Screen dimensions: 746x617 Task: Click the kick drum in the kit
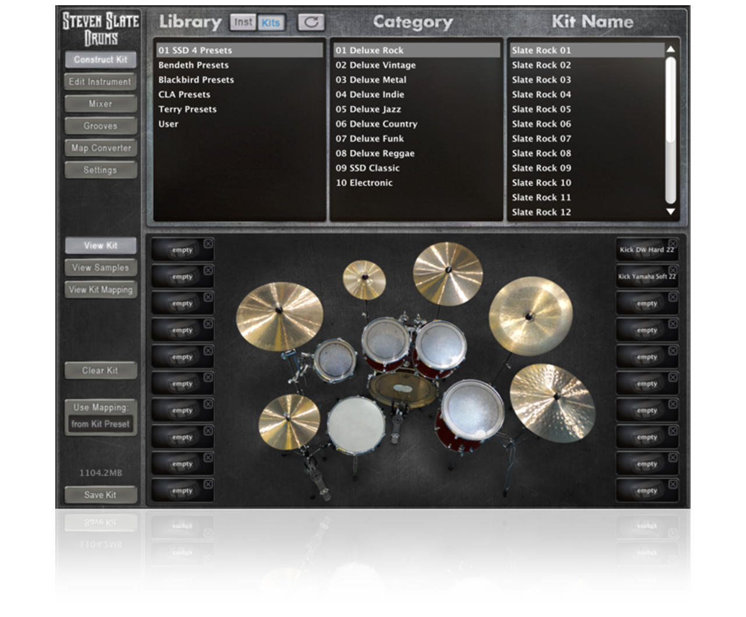pos(403,389)
